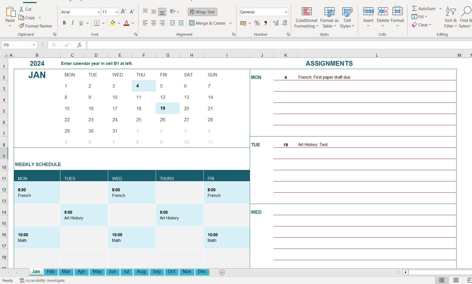
Task: Click the Increase Font Size icon
Action: [123, 12]
